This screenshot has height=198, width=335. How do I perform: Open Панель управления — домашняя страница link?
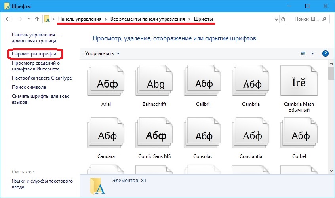[x=36, y=38]
